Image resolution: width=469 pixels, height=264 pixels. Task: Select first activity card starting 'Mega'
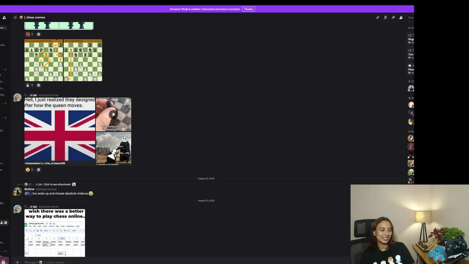[x=411, y=38]
